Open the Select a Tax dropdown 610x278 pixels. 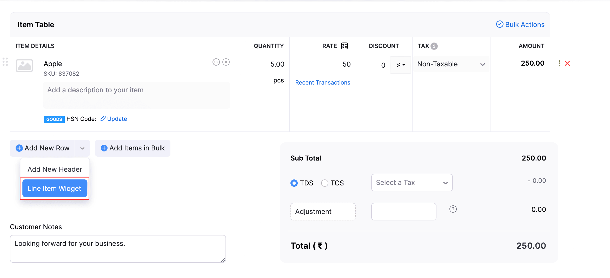pos(412,183)
